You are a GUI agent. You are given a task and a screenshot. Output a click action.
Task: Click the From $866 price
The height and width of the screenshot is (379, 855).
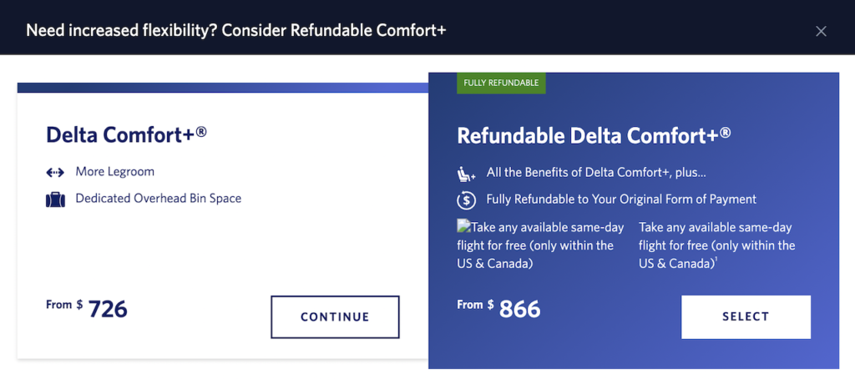point(498,308)
